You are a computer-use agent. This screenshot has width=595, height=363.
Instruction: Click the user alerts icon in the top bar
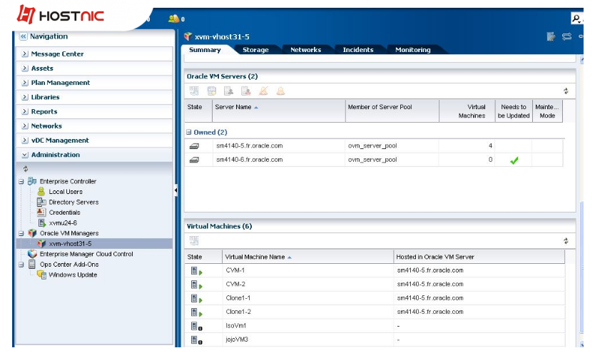[173, 19]
